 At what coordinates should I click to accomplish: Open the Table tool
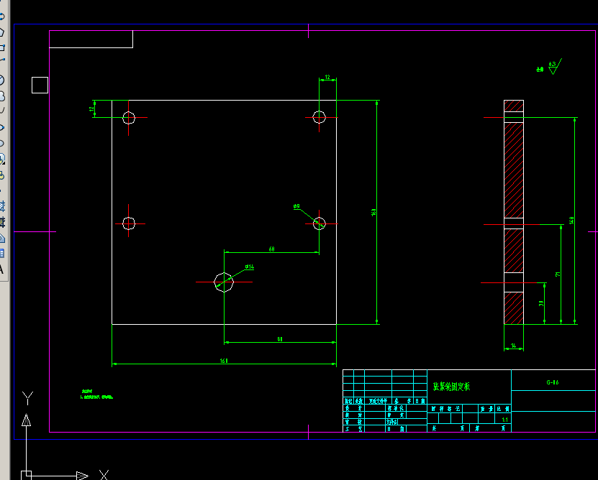1,254
